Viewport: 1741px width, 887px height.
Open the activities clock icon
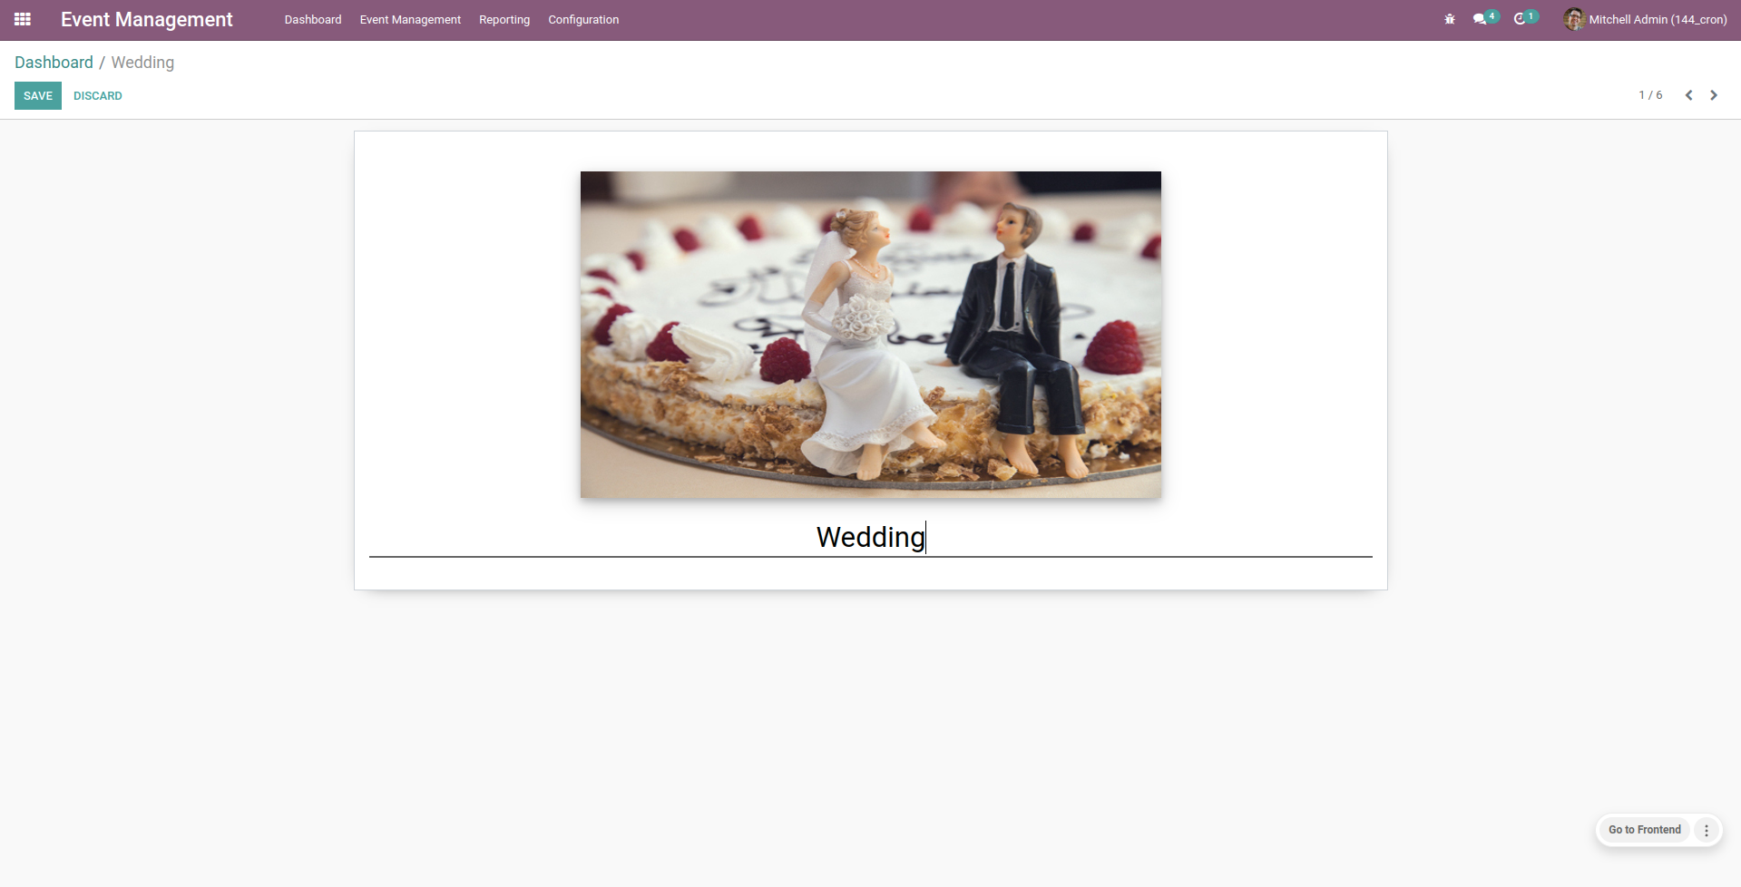[x=1520, y=19]
